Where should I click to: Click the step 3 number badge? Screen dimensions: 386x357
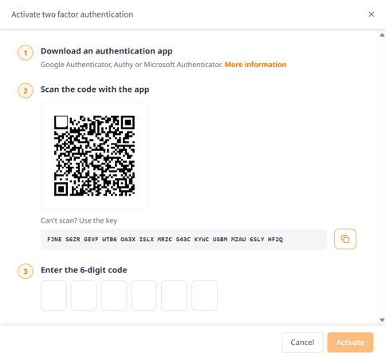pos(26,272)
